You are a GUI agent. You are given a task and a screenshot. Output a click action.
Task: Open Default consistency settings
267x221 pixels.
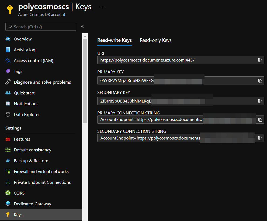(32, 150)
